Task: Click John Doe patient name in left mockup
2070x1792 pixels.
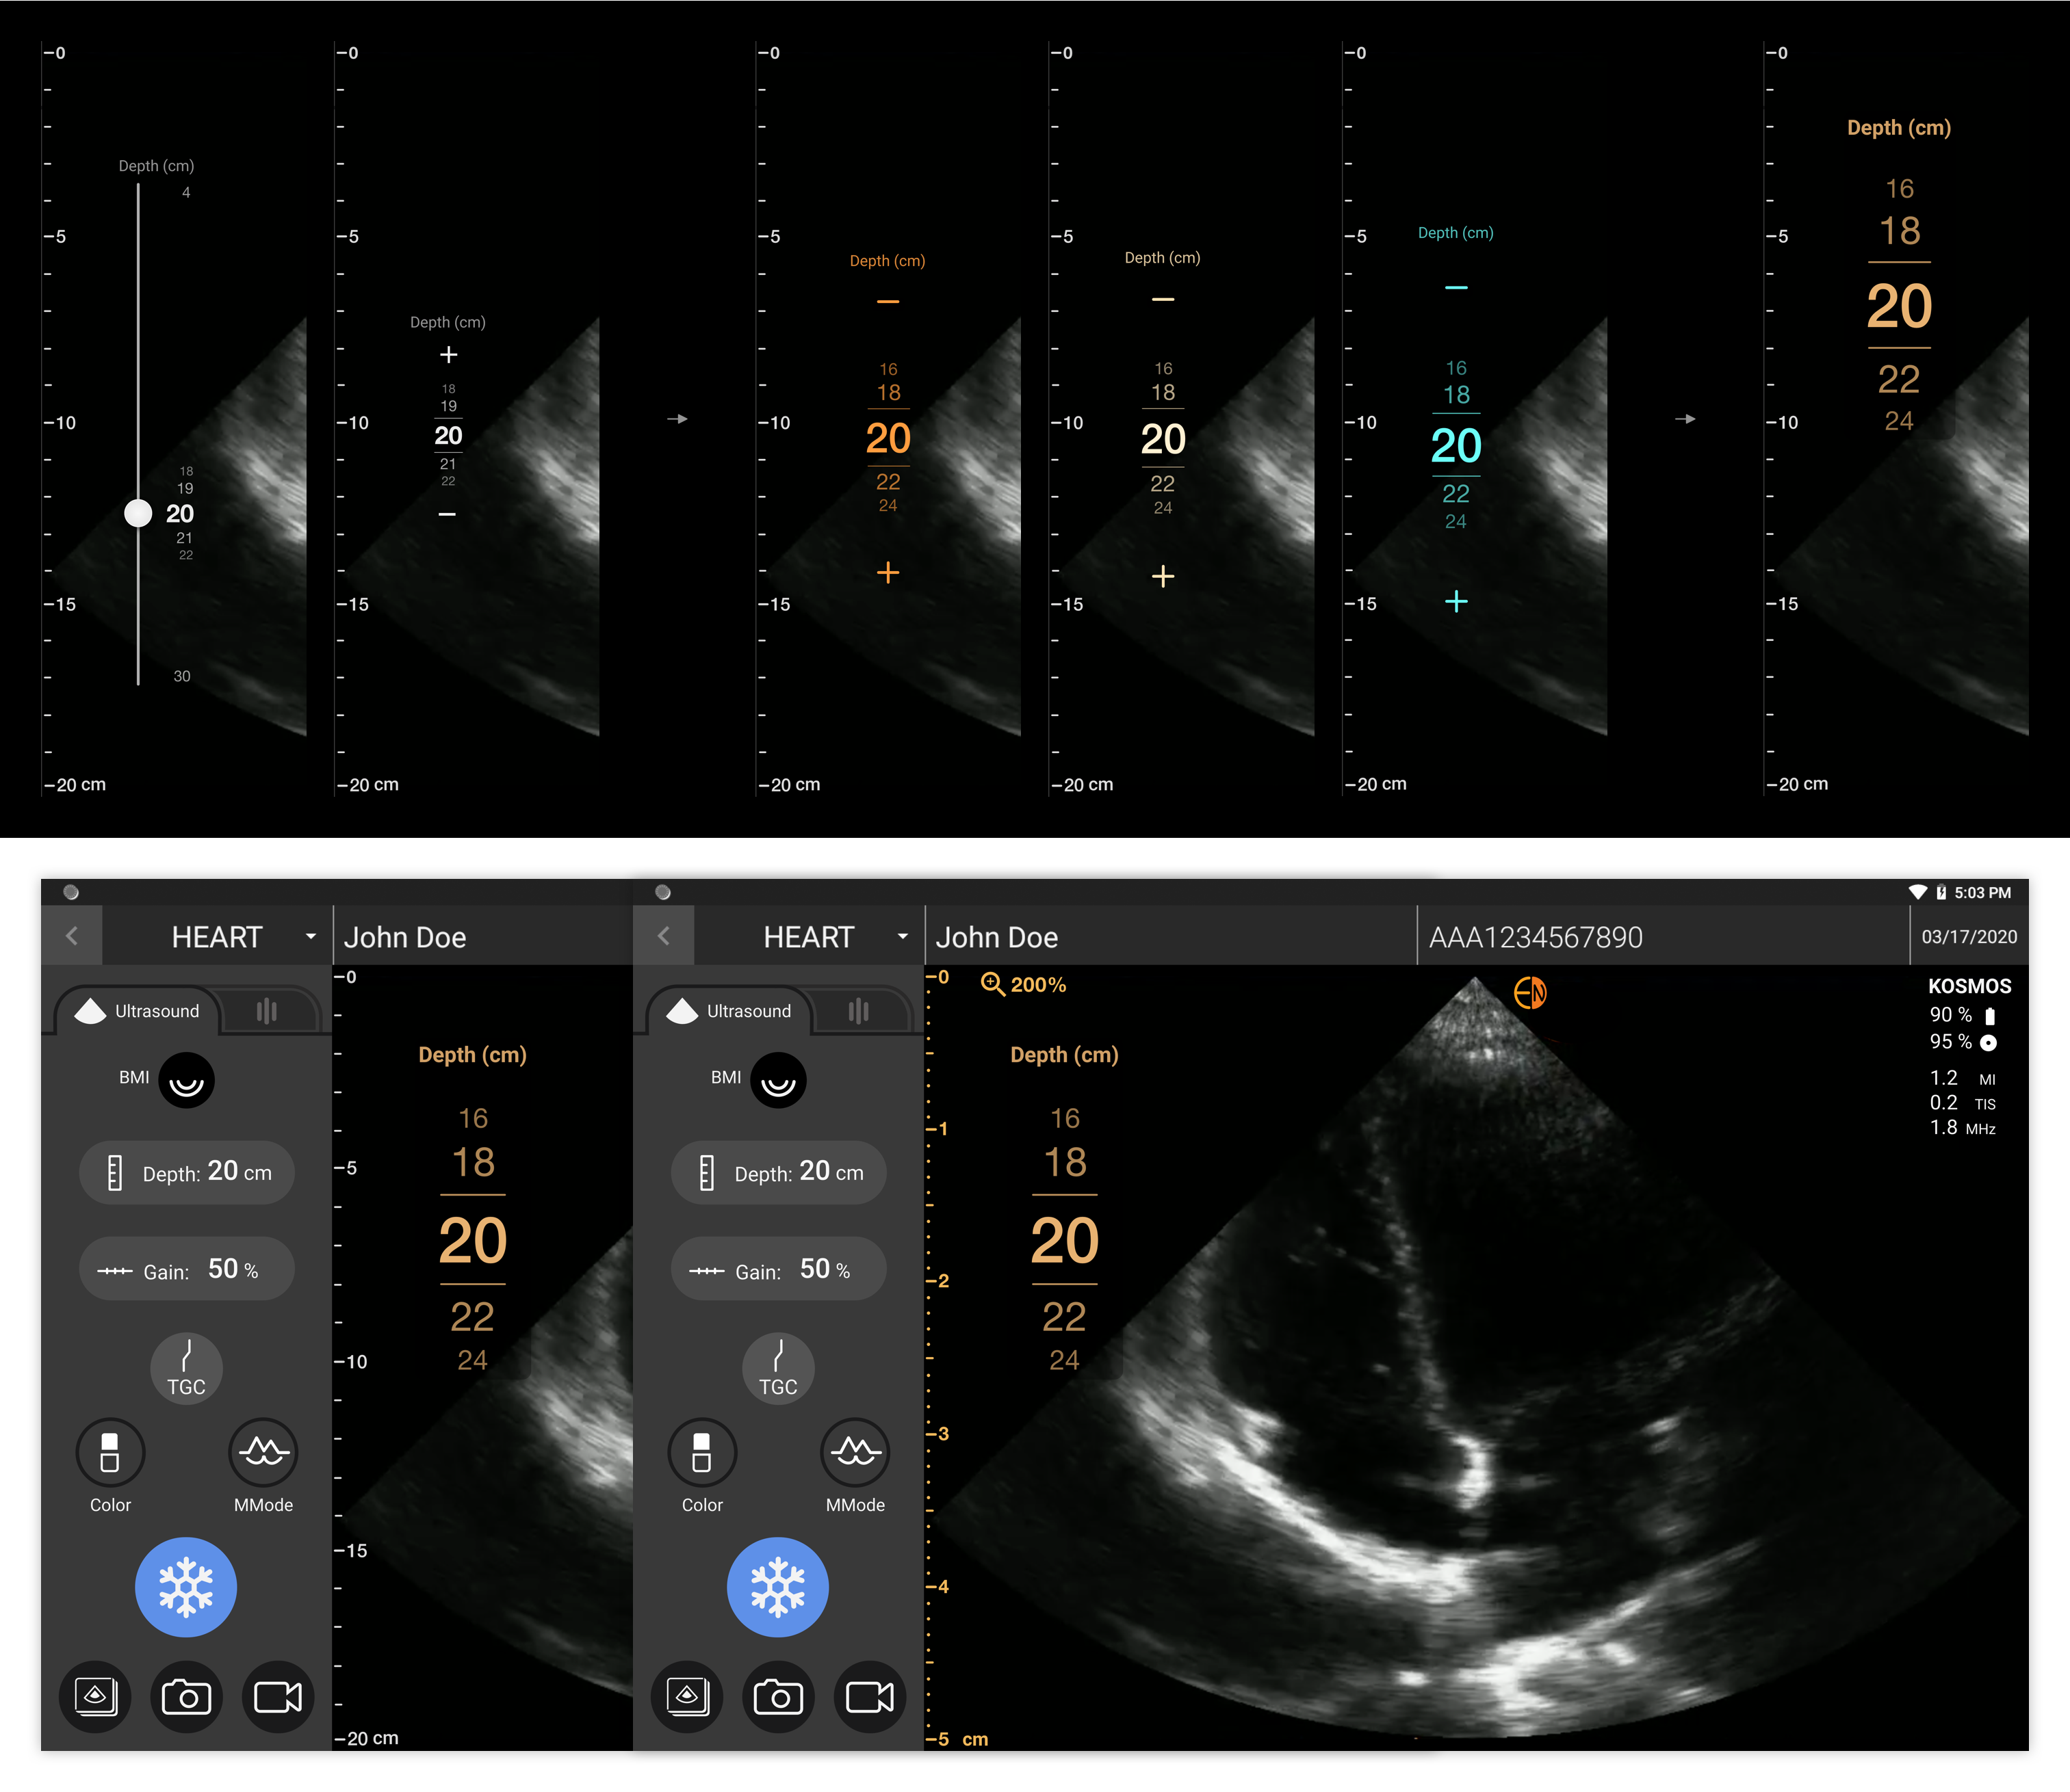Action: [x=404, y=937]
